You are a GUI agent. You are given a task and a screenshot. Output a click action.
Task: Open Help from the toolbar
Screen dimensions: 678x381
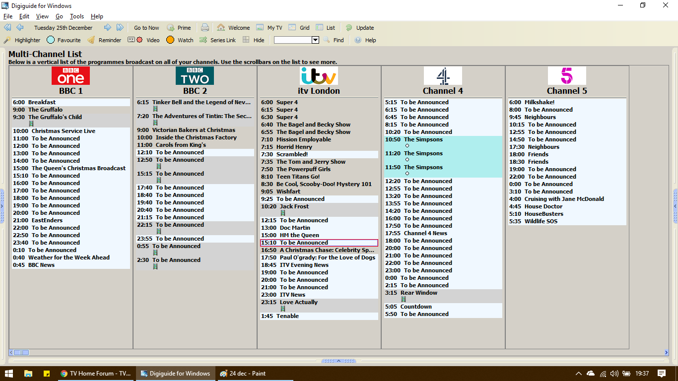pyautogui.click(x=365, y=40)
